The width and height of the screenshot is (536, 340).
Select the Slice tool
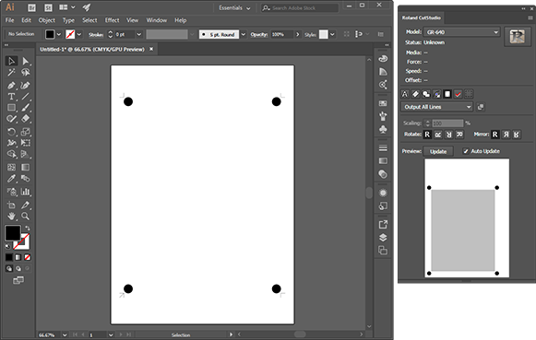pyautogui.click(x=25, y=205)
